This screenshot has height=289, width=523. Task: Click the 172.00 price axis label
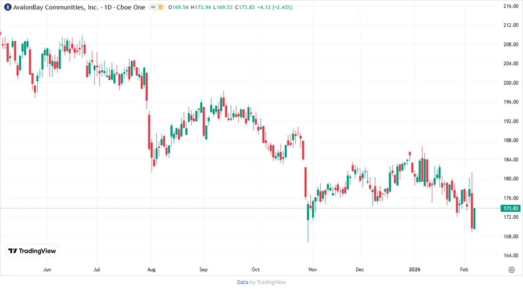pos(511,217)
